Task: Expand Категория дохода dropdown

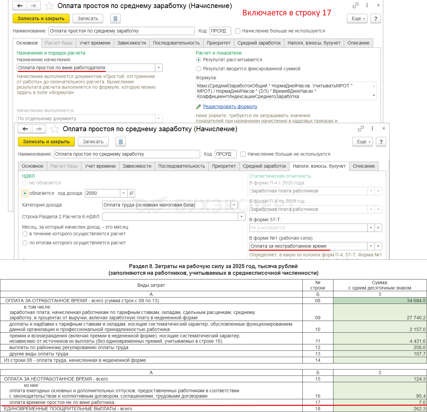Action: click(x=234, y=205)
